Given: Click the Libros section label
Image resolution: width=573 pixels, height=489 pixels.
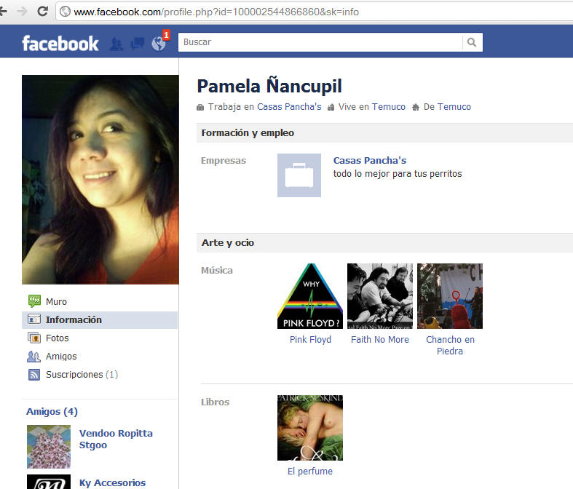Looking at the screenshot, I should [x=216, y=402].
